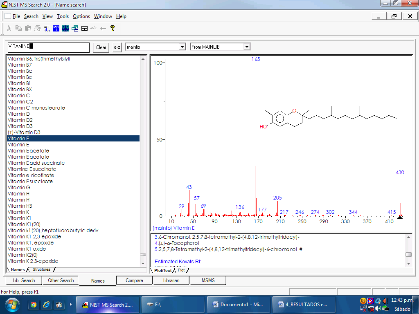Open the Search menu
This screenshot has height=314, width=419.
click(31, 16)
